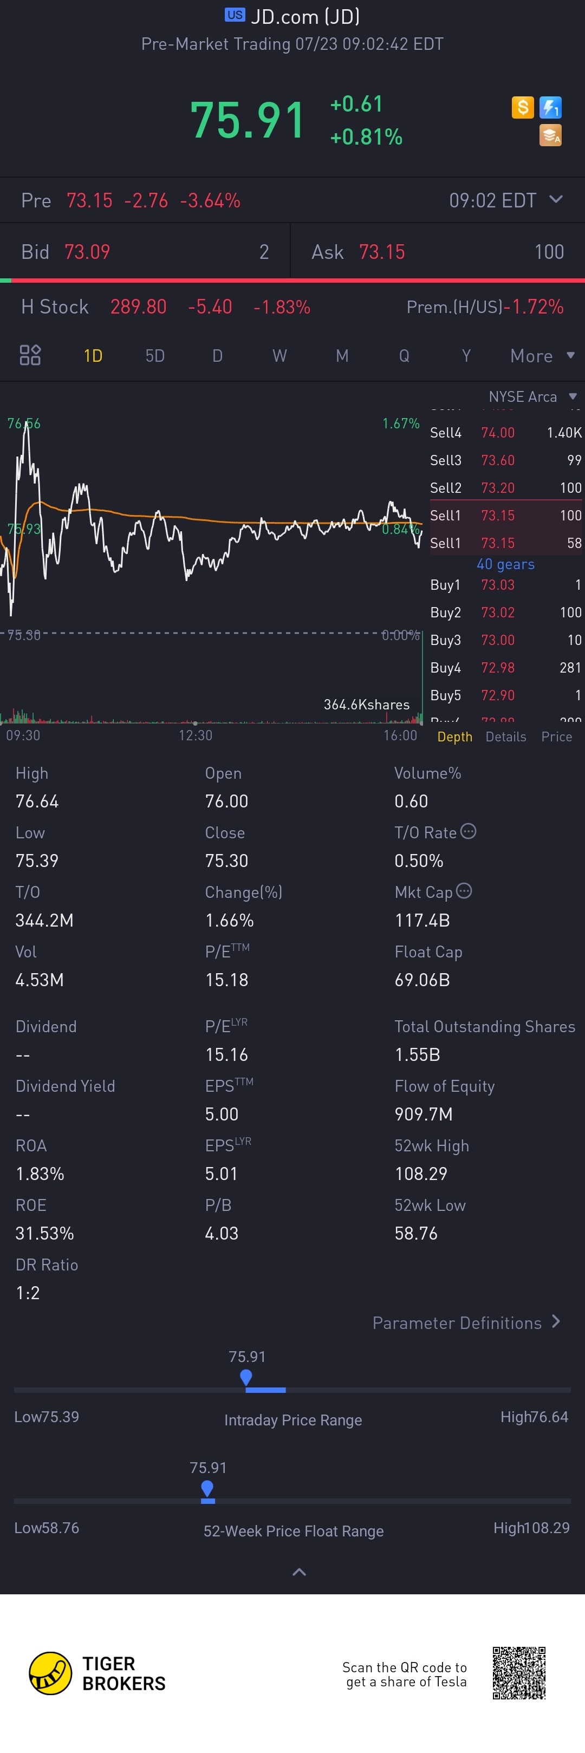The width and height of the screenshot is (585, 1753).
Task: Open the More timeframes dropdown
Action: click(x=543, y=356)
